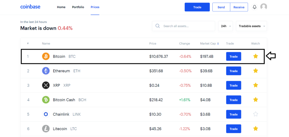This screenshot has width=289, height=137.
Task: Click the Receive button in header
Action: tap(239, 7)
